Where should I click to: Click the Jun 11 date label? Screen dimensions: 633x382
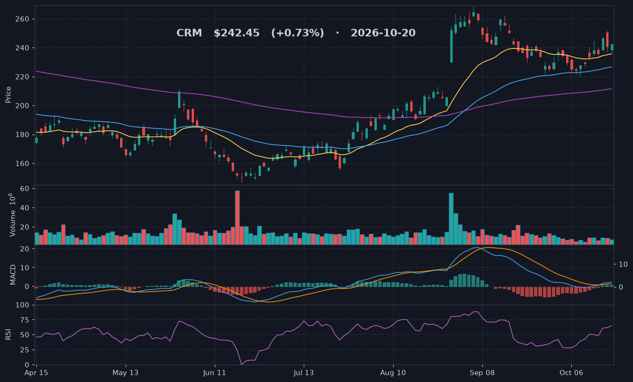(215, 373)
